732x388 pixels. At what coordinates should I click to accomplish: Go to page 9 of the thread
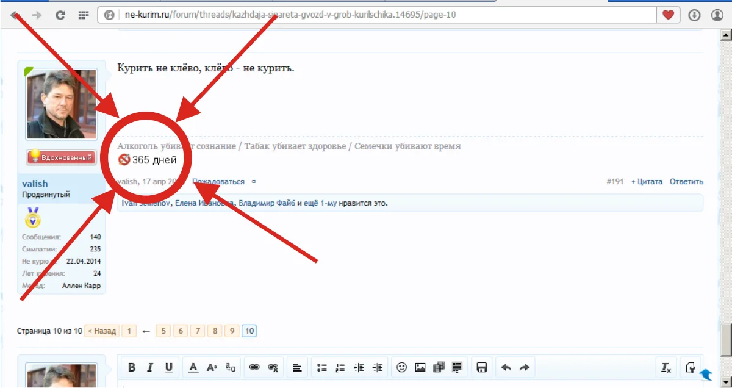(x=231, y=331)
